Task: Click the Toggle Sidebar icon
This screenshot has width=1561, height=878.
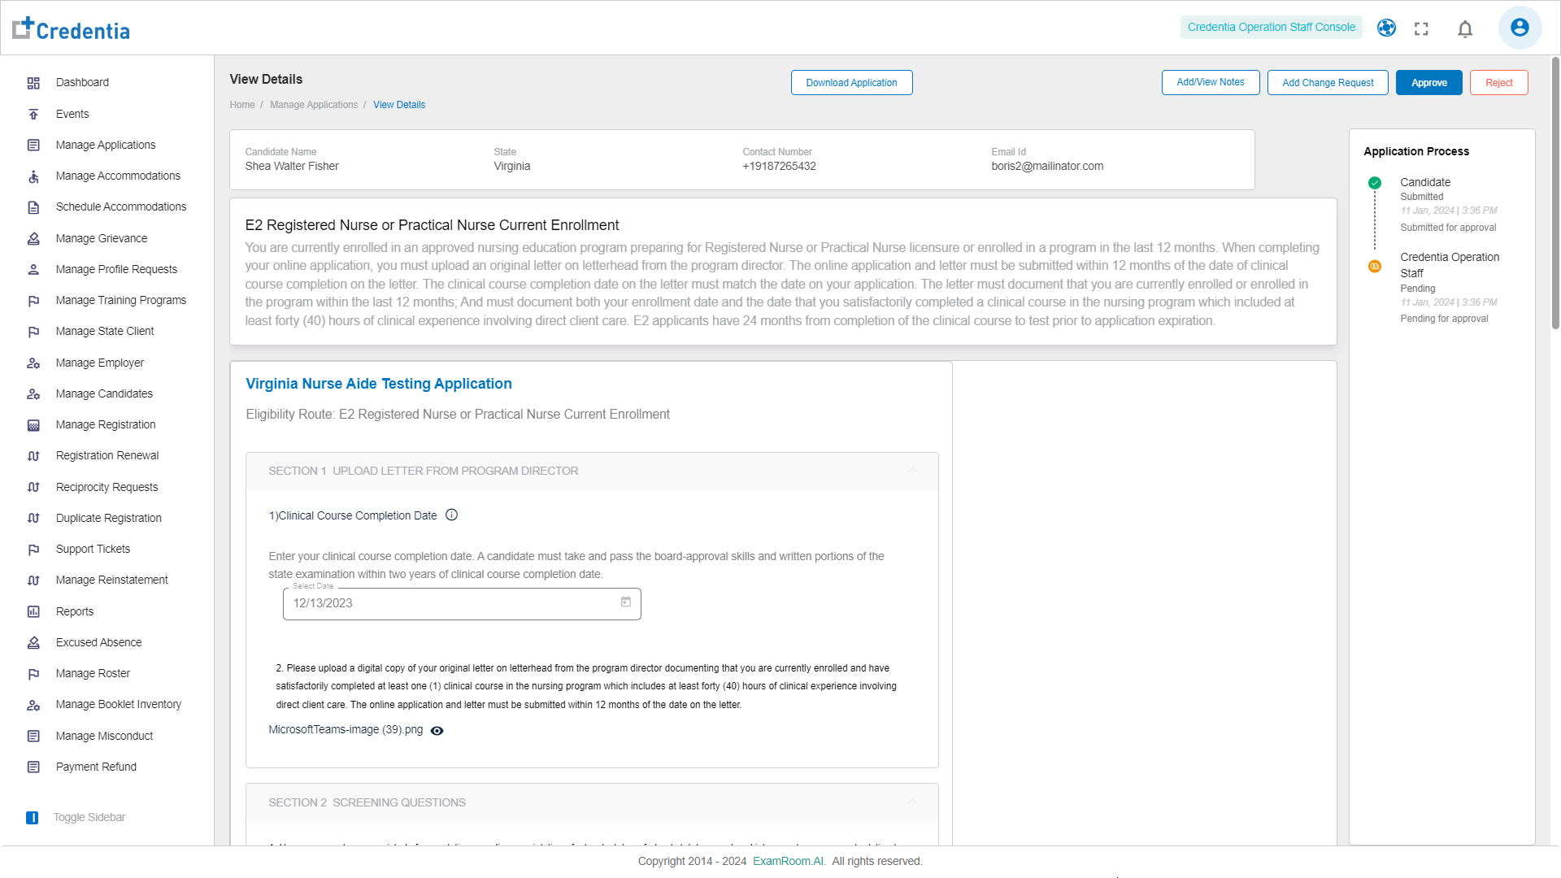Action: [33, 818]
